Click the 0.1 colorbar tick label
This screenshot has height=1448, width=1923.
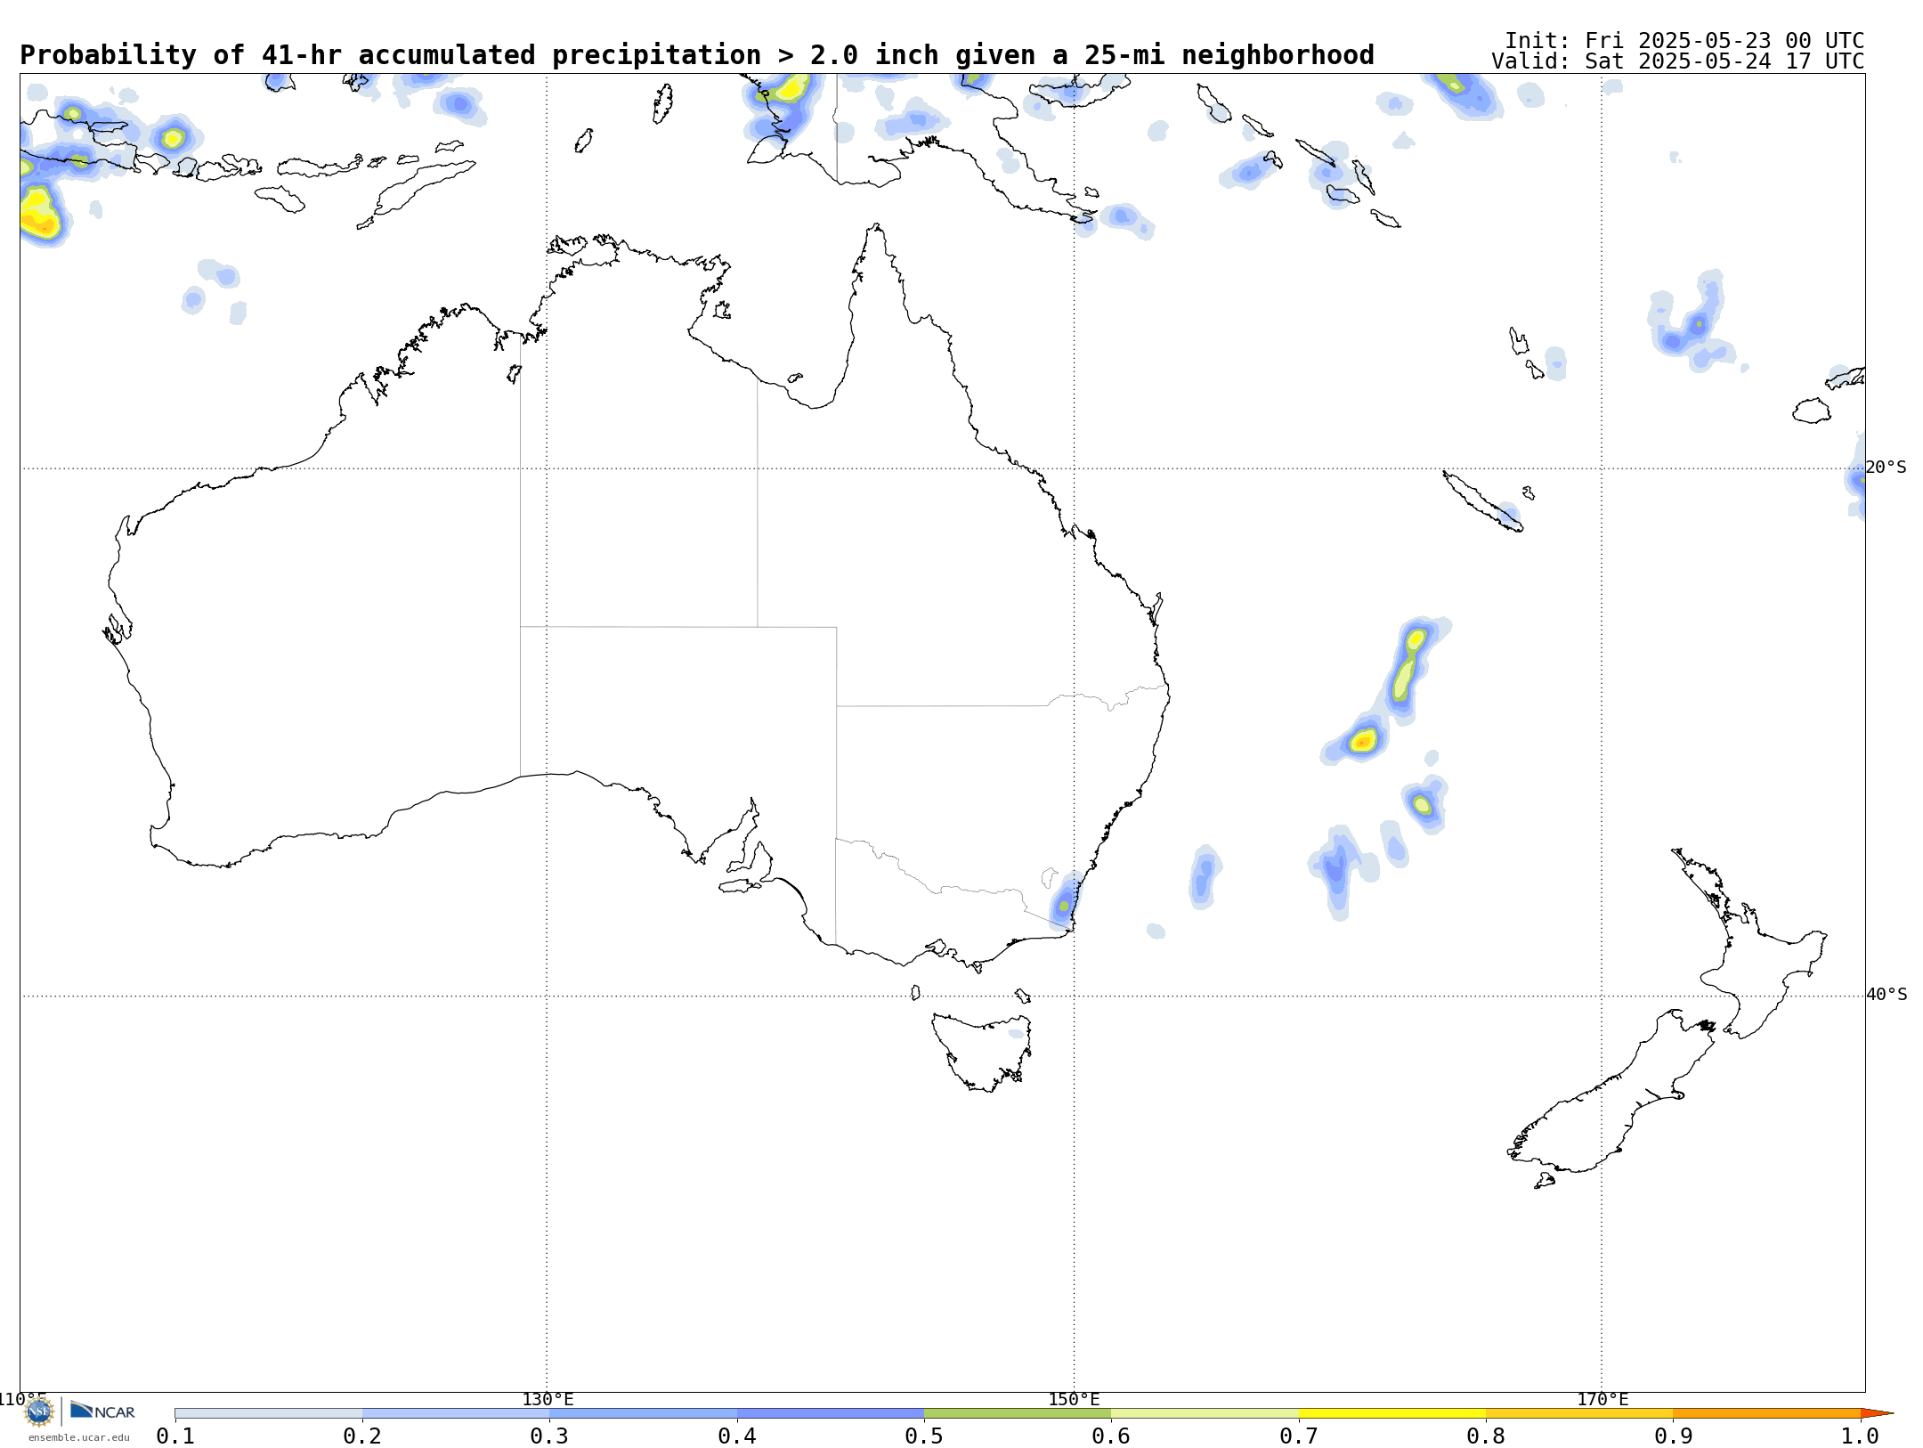pyautogui.click(x=175, y=1436)
